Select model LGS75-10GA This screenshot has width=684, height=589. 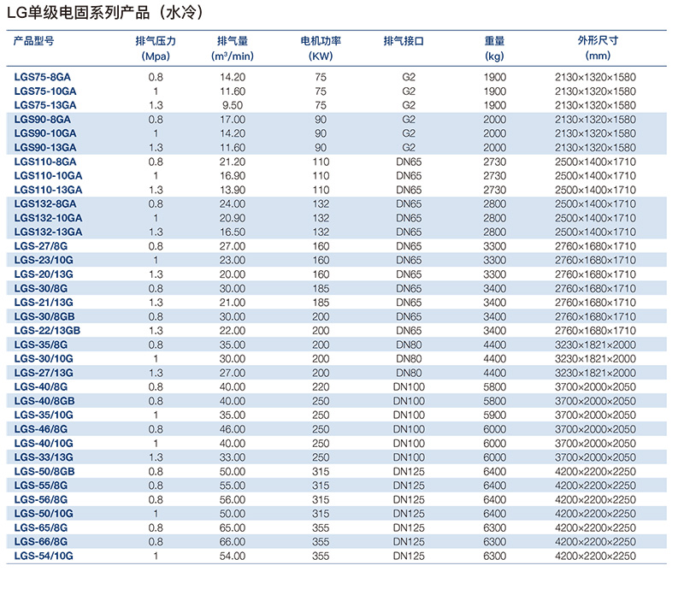tap(45, 91)
